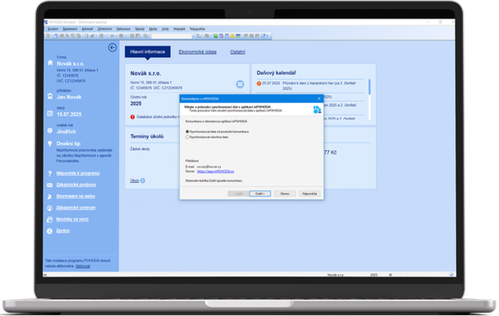Image resolution: width=499 pixels, height=316 pixels.
Task: Click the arrow icon next to Úkoly
Action: (142, 180)
